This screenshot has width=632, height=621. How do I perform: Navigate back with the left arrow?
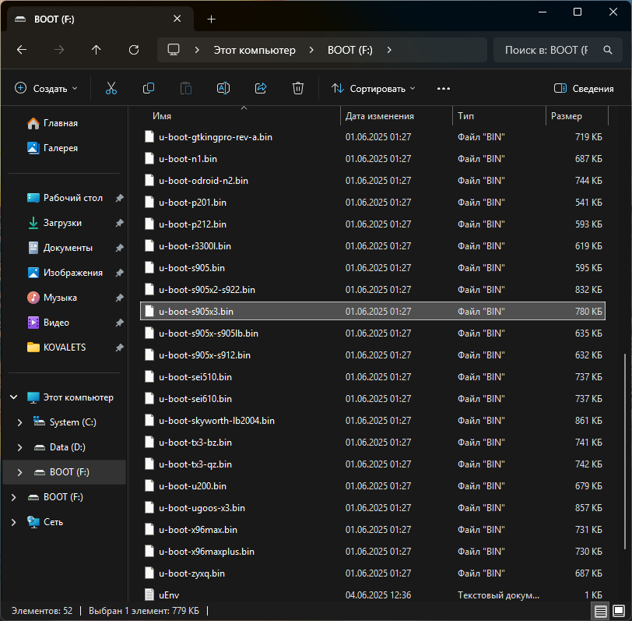click(x=22, y=50)
